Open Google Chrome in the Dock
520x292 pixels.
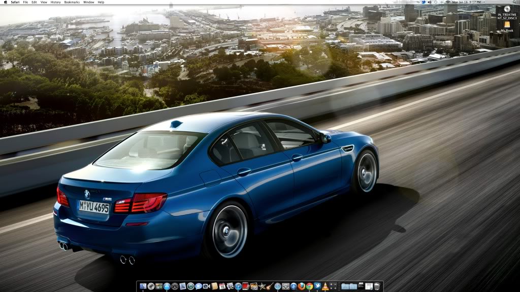tap(309, 286)
